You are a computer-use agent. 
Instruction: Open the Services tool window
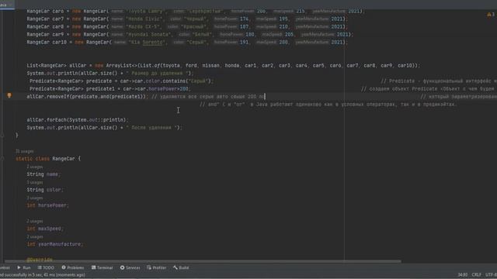click(130, 267)
